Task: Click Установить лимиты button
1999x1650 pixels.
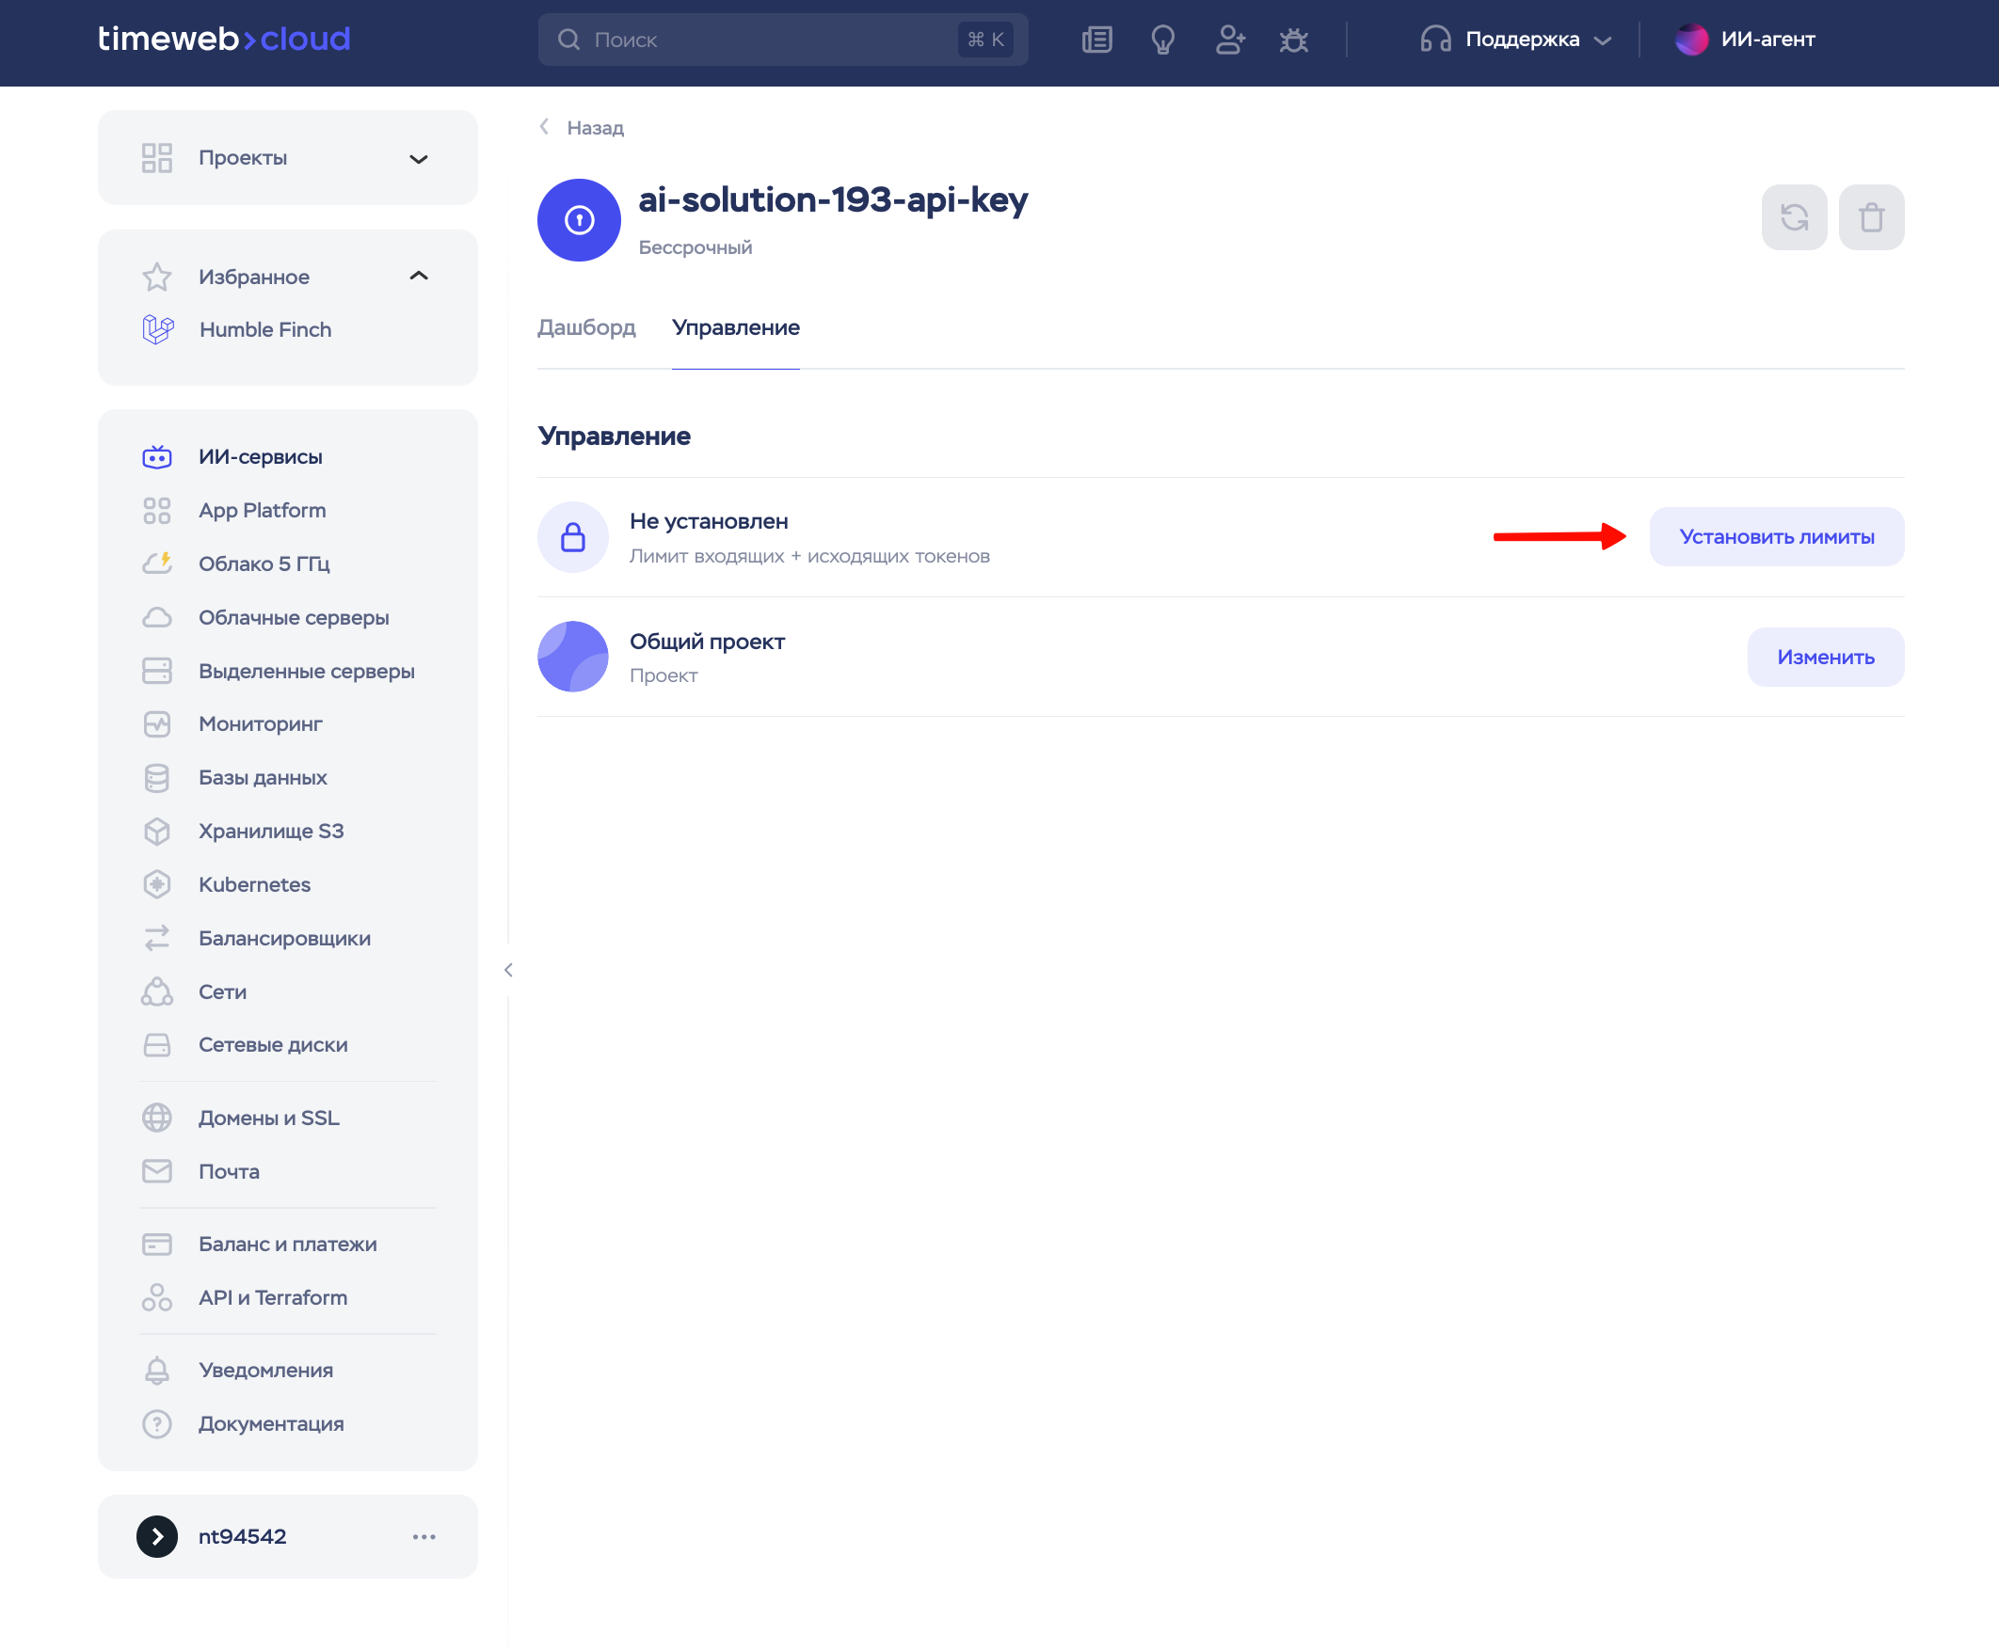Action: pos(1776,537)
